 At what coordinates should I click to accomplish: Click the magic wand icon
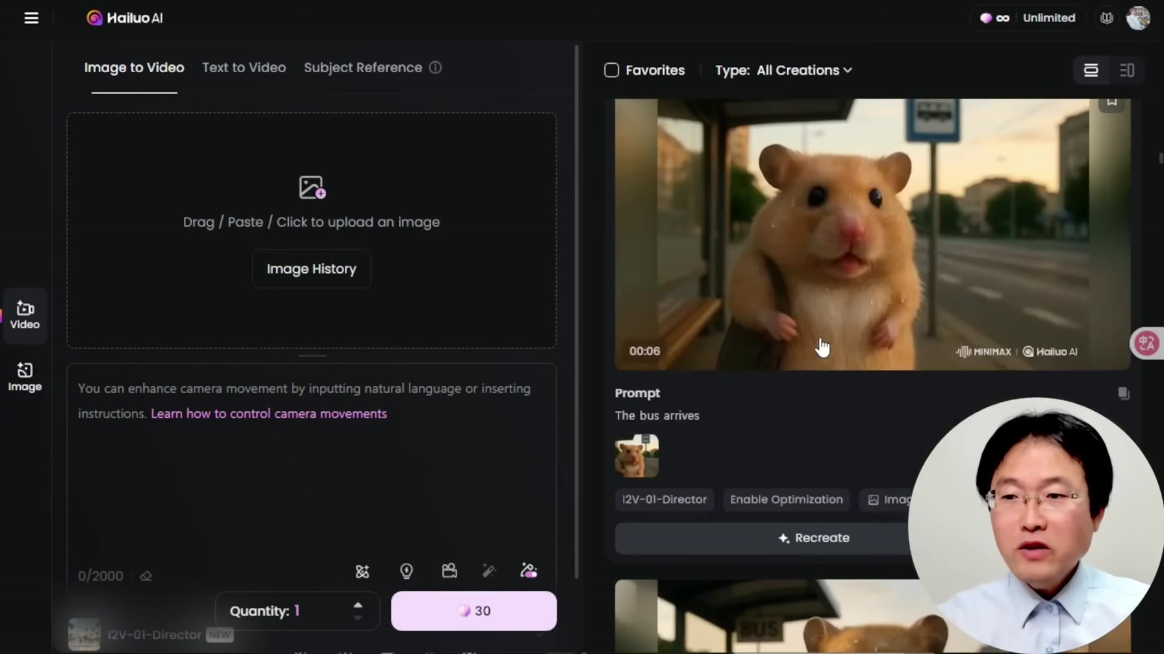tap(489, 571)
